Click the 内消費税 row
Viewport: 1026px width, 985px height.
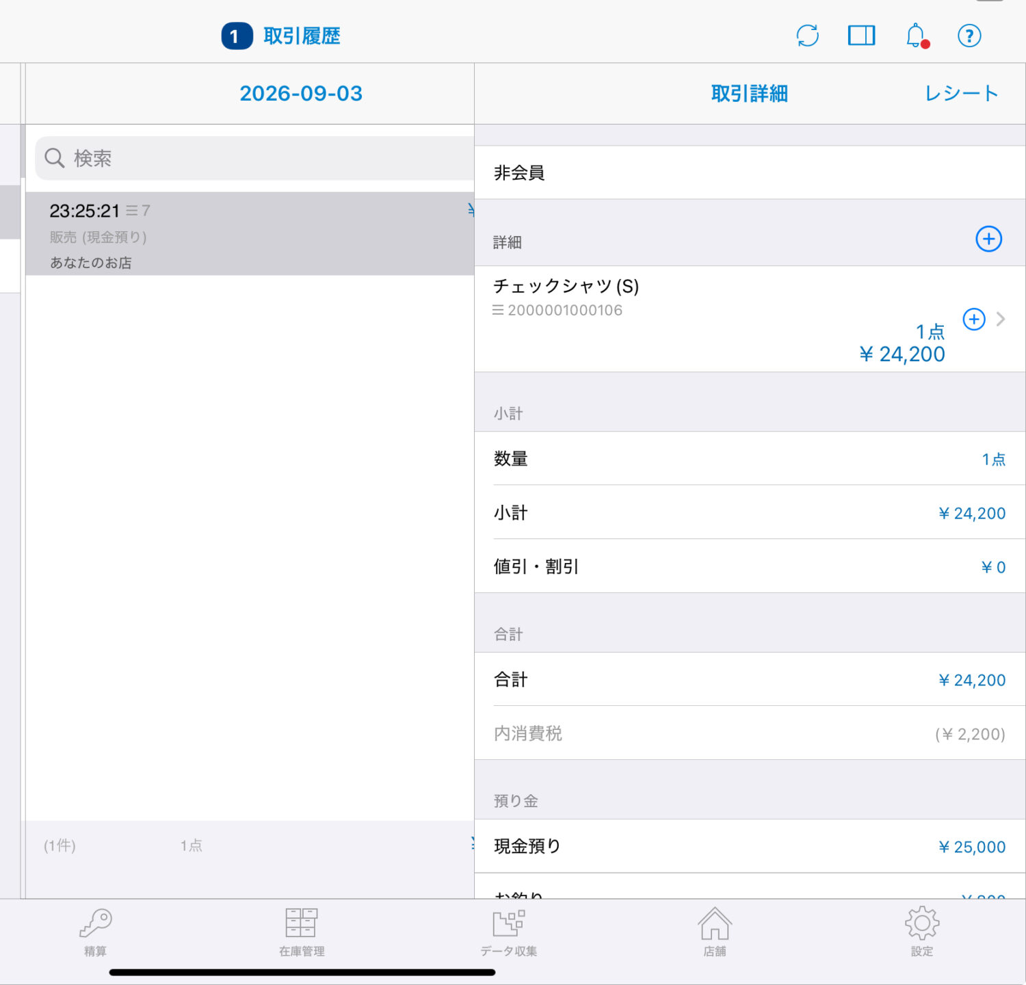click(750, 733)
